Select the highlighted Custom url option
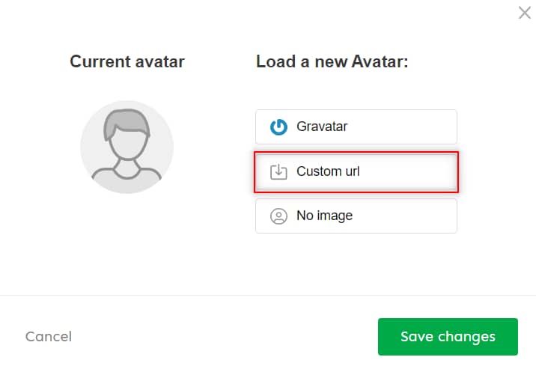 point(356,171)
